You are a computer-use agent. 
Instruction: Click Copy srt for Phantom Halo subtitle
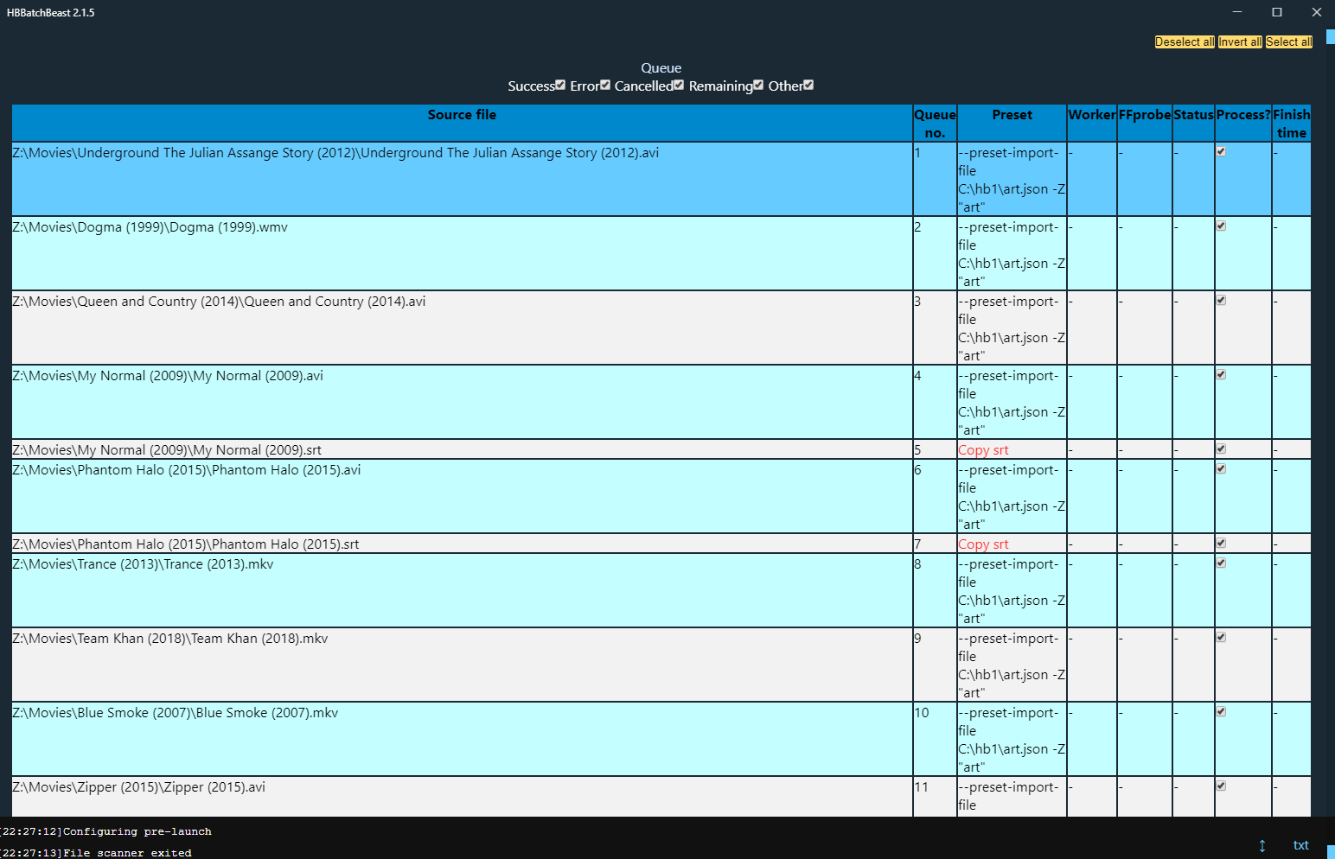[x=983, y=544]
